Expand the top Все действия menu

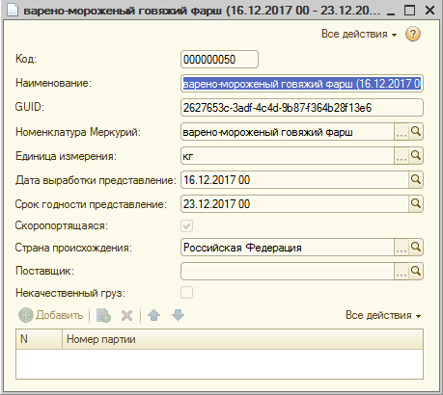tap(359, 34)
